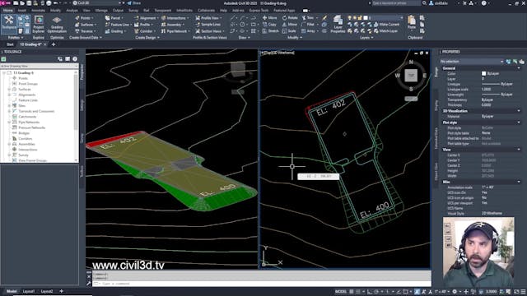Click the Share button in quick access toolbar
527x296 pixels.
133,3
